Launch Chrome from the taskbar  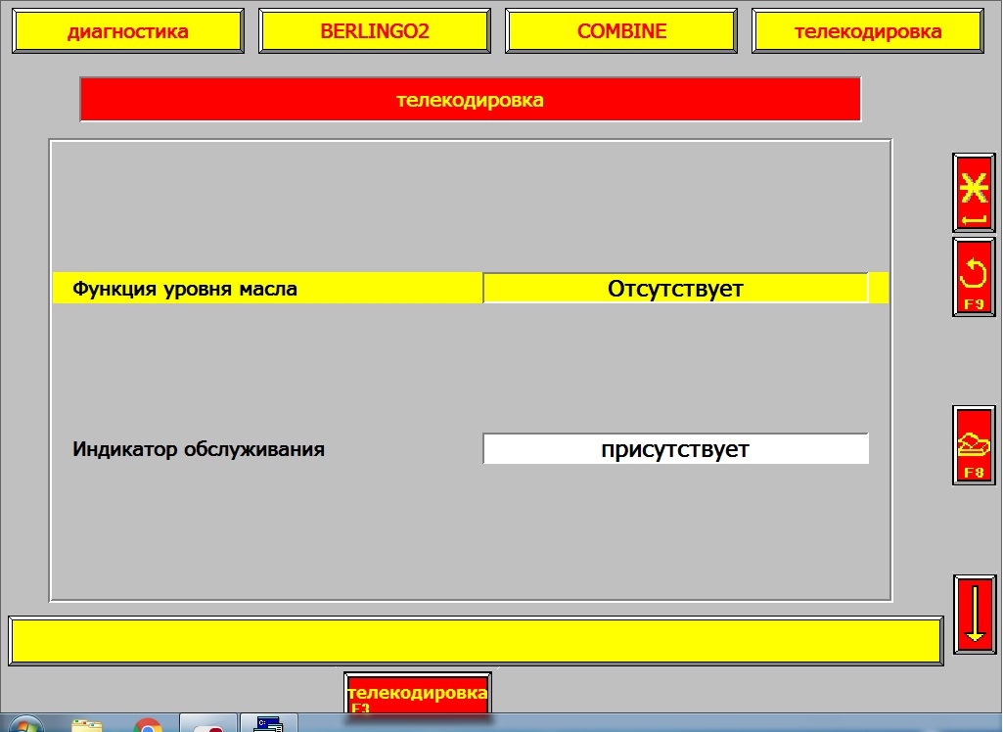(148, 724)
